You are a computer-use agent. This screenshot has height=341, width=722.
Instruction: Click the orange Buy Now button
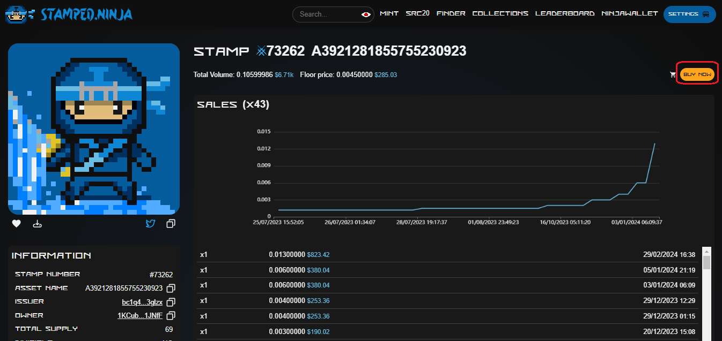point(697,74)
